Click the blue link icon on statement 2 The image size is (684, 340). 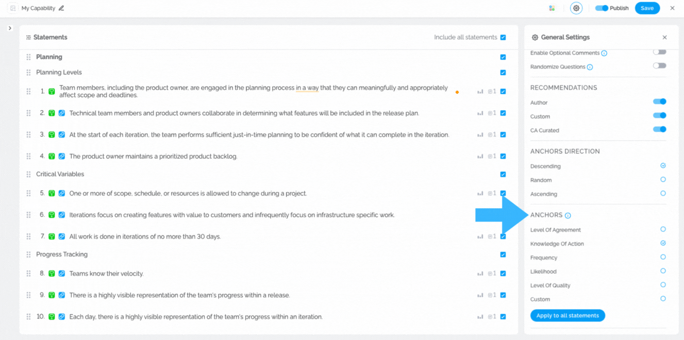pyautogui.click(x=62, y=113)
